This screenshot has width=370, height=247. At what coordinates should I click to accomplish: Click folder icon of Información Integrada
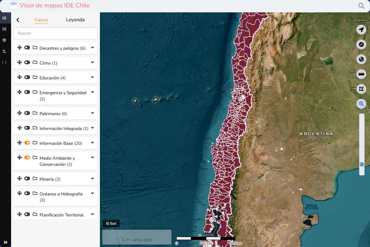(x=35, y=128)
